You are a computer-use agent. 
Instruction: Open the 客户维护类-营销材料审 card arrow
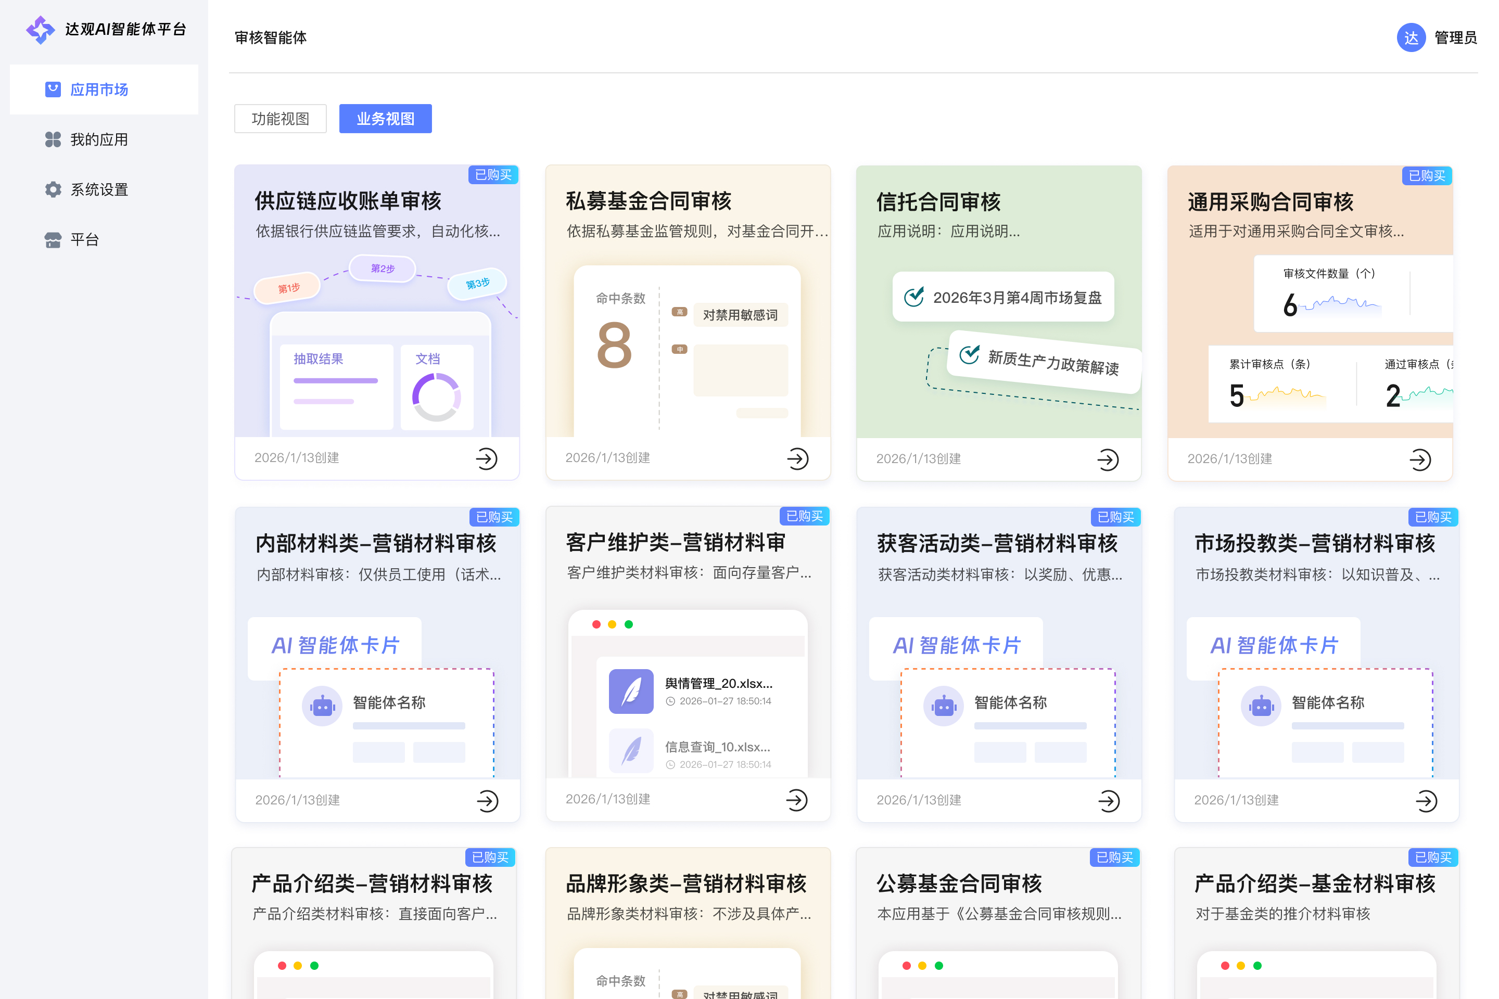pyautogui.click(x=797, y=800)
